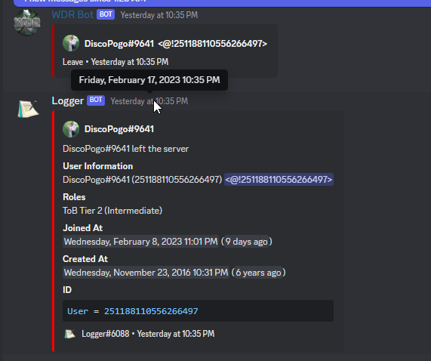Click DiscoPogo#9641 author name in WDR Bot embed
This screenshot has height=361, width=431.
pyautogui.click(x=119, y=44)
